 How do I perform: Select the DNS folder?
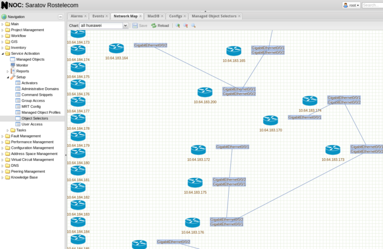[x=15, y=165]
